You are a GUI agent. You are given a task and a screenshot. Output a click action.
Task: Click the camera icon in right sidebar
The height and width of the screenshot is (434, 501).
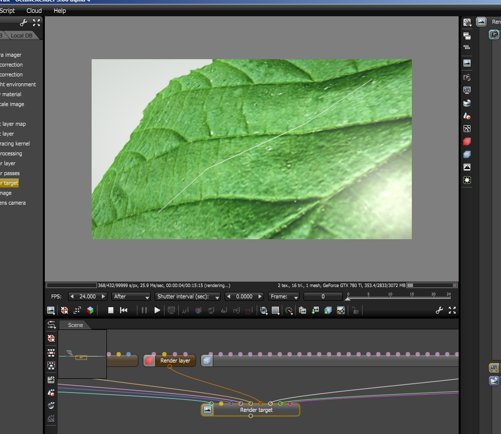pyautogui.click(x=467, y=77)
